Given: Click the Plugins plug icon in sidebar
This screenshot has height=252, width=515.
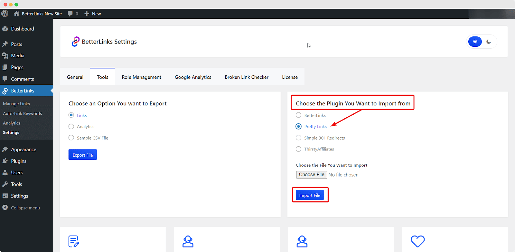Looking at the screenshot, I should (x=5, y=161).
